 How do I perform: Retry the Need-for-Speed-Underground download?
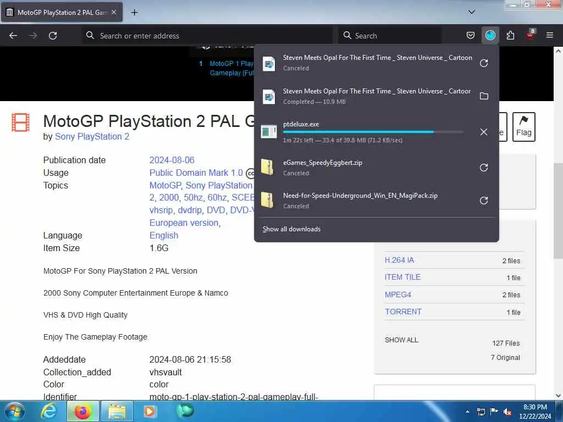[x=484, y=201]
